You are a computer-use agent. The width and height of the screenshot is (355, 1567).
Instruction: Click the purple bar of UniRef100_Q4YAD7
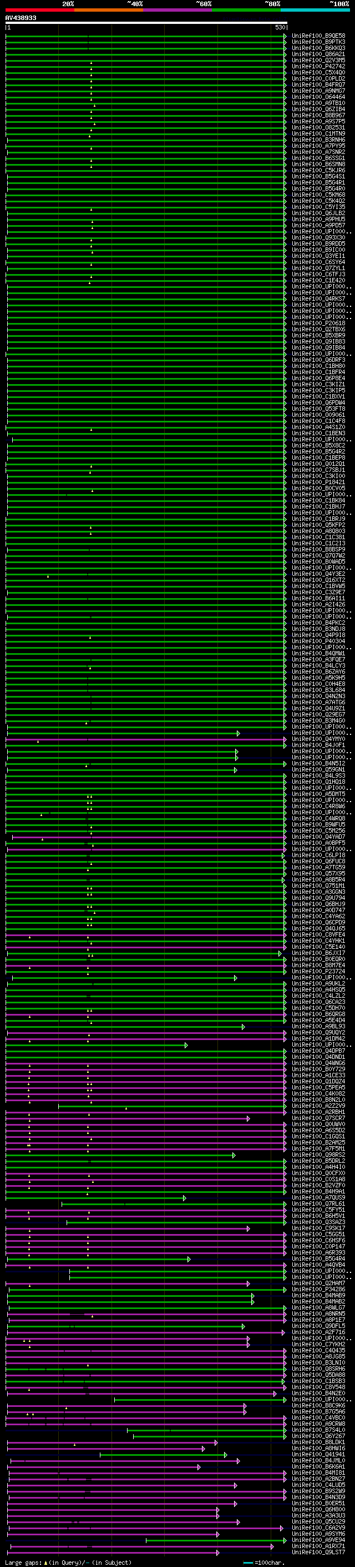click(x=149, y=838)
